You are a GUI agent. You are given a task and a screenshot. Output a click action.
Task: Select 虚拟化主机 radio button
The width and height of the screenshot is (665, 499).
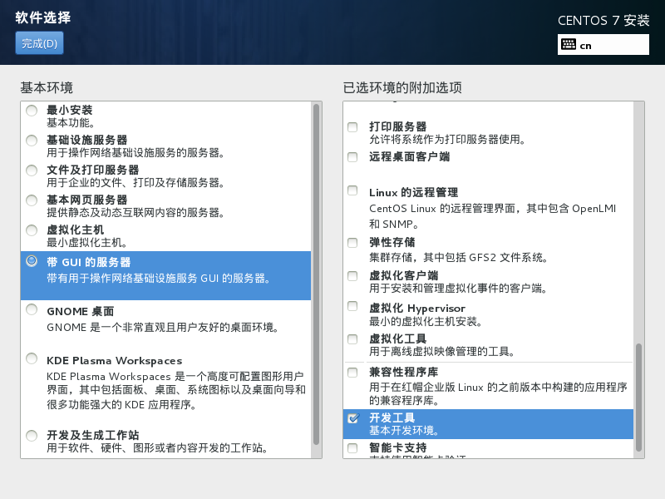[32, 230]
